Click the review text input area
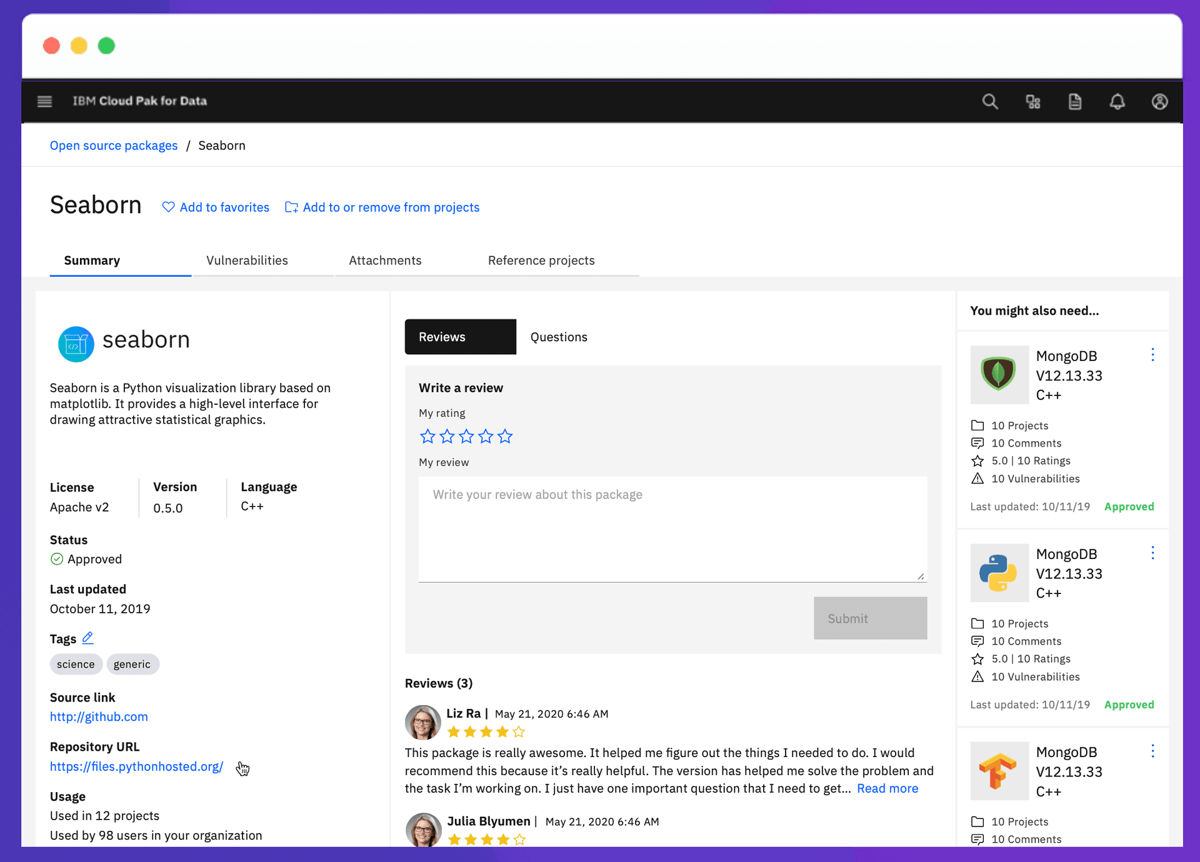 coord(672,529)
